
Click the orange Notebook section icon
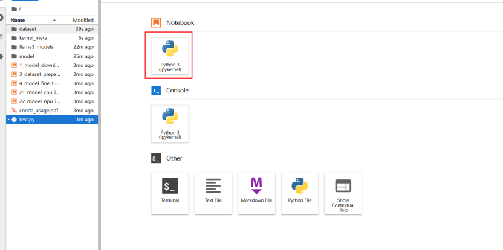[156, 23]
